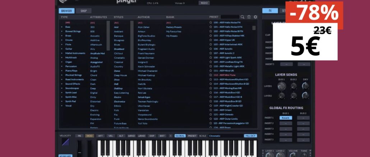The height and width of the screenshot is (157, 370).
Task: Adjust Layer1 Bus 2 send knob
Action: [x=293, y=86]
